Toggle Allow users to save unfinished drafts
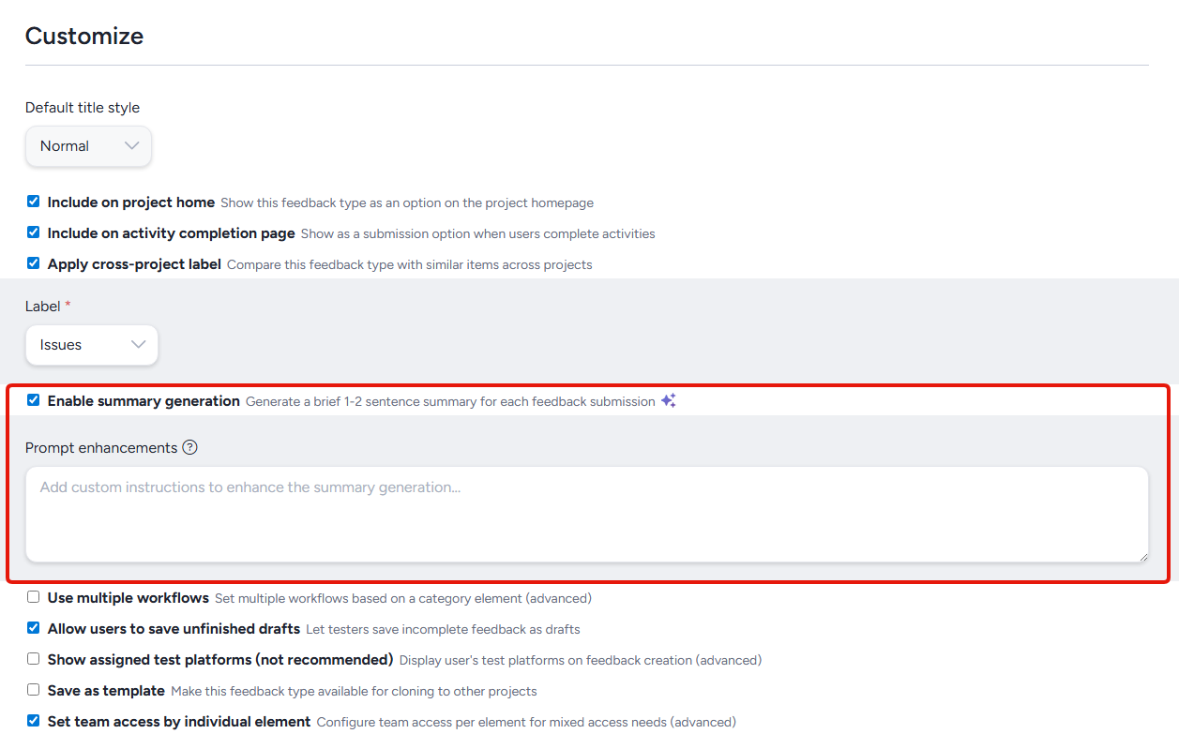Viewport: 1179px width, 749px height. [34, 628]
